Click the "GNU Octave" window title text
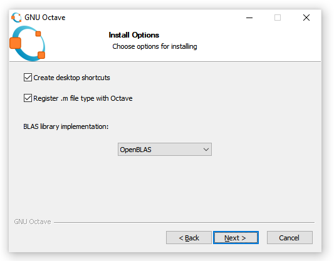Image resolution: width=334 pixels, height=261 pixels. pyautogui.click(x=45, y=18)
